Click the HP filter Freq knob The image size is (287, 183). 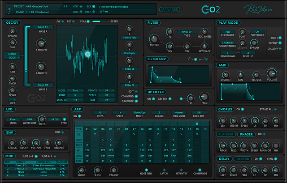204,97
